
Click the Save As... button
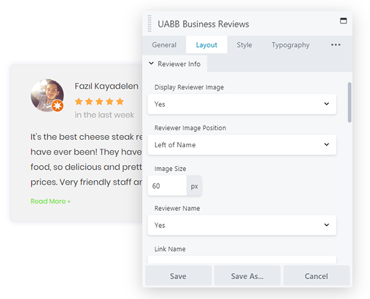pyautogui.click(x=247, y=276)
